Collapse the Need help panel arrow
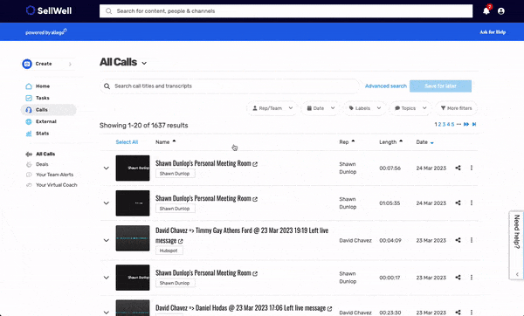 [517, 274]
